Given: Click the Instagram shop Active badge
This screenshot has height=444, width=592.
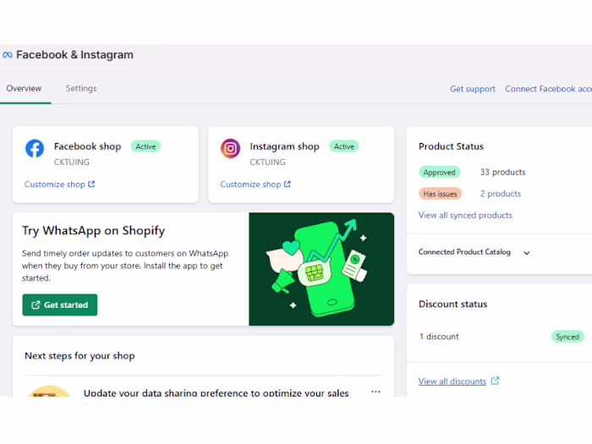Looking at the screenshot, I should (344, 146).
